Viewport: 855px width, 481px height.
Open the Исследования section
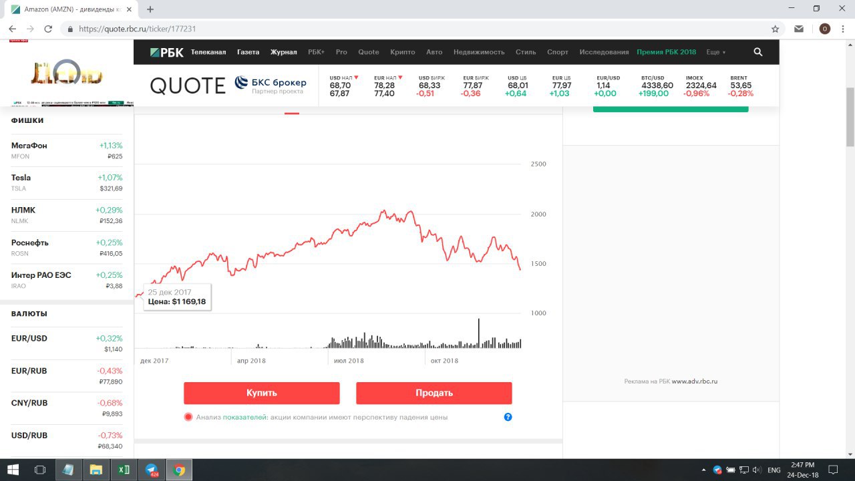604,52
